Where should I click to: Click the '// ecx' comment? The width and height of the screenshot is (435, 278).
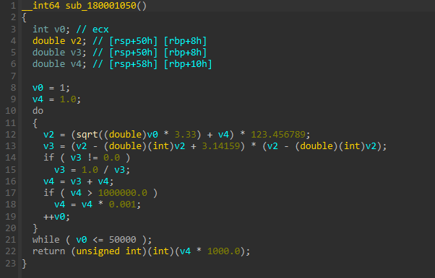pos(92,29)
